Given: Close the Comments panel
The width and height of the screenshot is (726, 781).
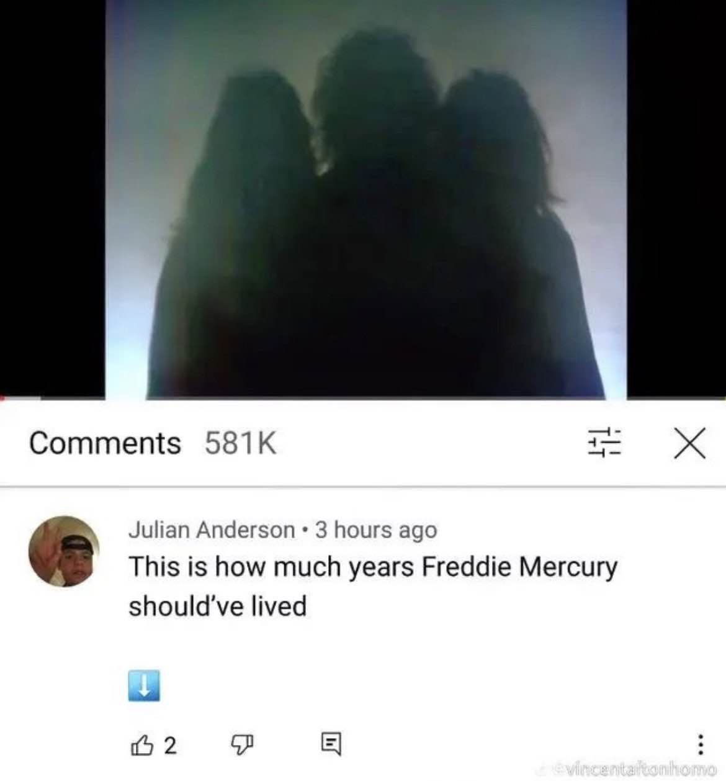Looking at the screenshot, I should click(x=689, y=443).
